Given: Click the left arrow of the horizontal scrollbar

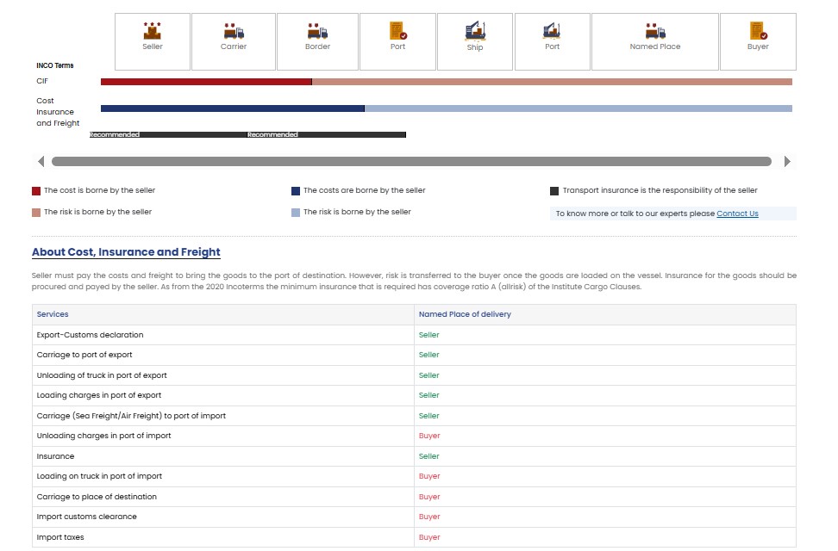Looking at the screenshot, I should [x=41, y=162].
